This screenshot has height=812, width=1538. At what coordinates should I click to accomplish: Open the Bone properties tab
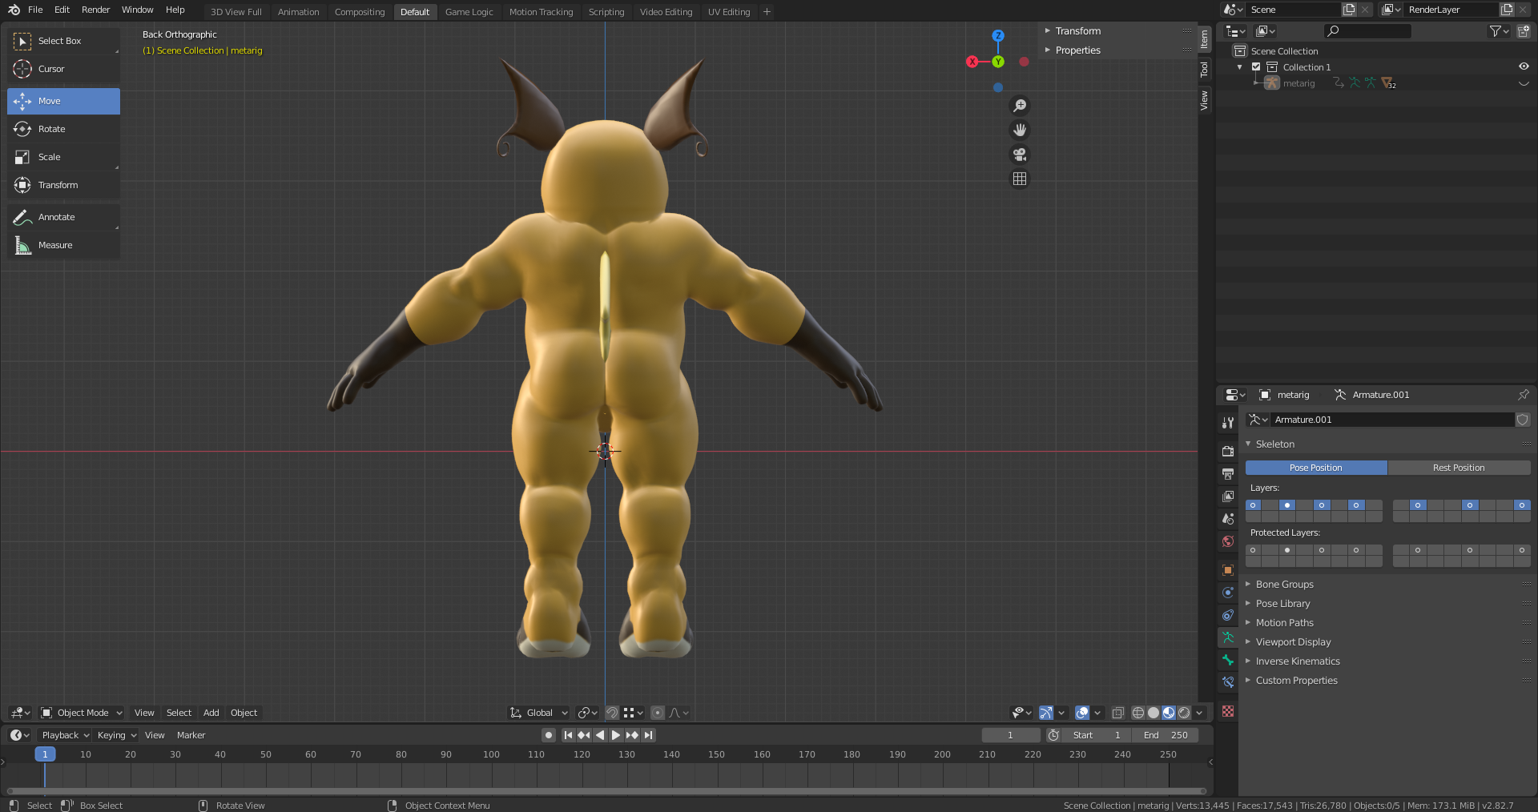1227,660
